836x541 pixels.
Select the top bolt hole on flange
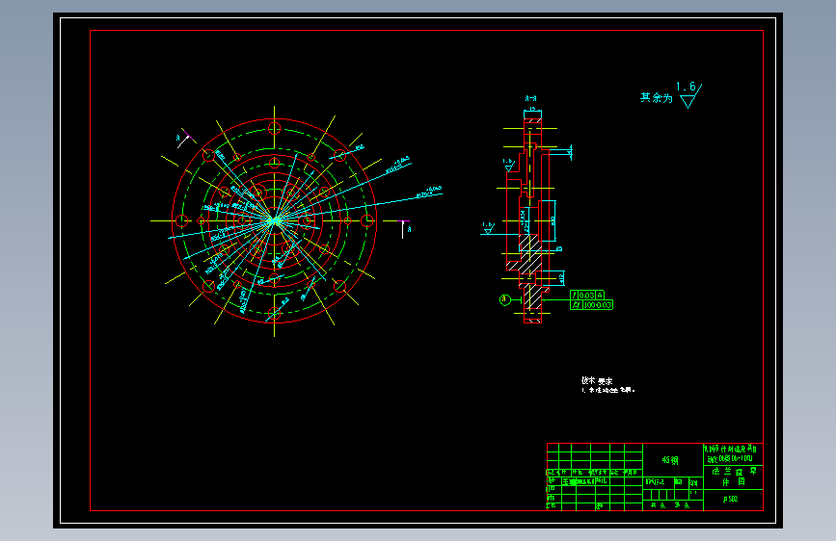click(275, 128)
